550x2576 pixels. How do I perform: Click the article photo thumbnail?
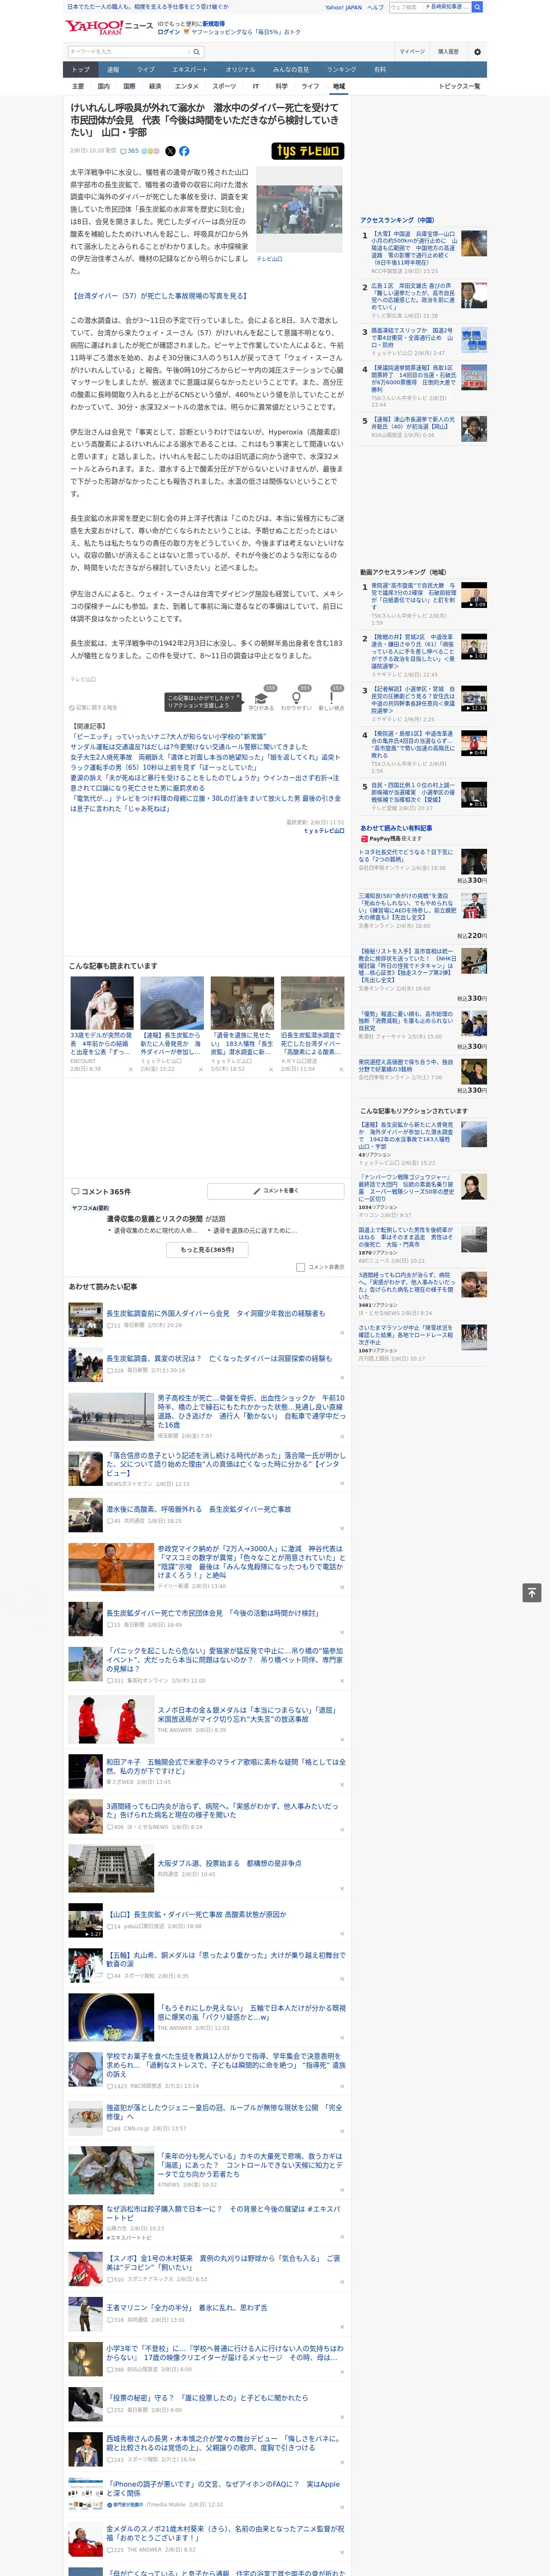click(x=299, y=209)
